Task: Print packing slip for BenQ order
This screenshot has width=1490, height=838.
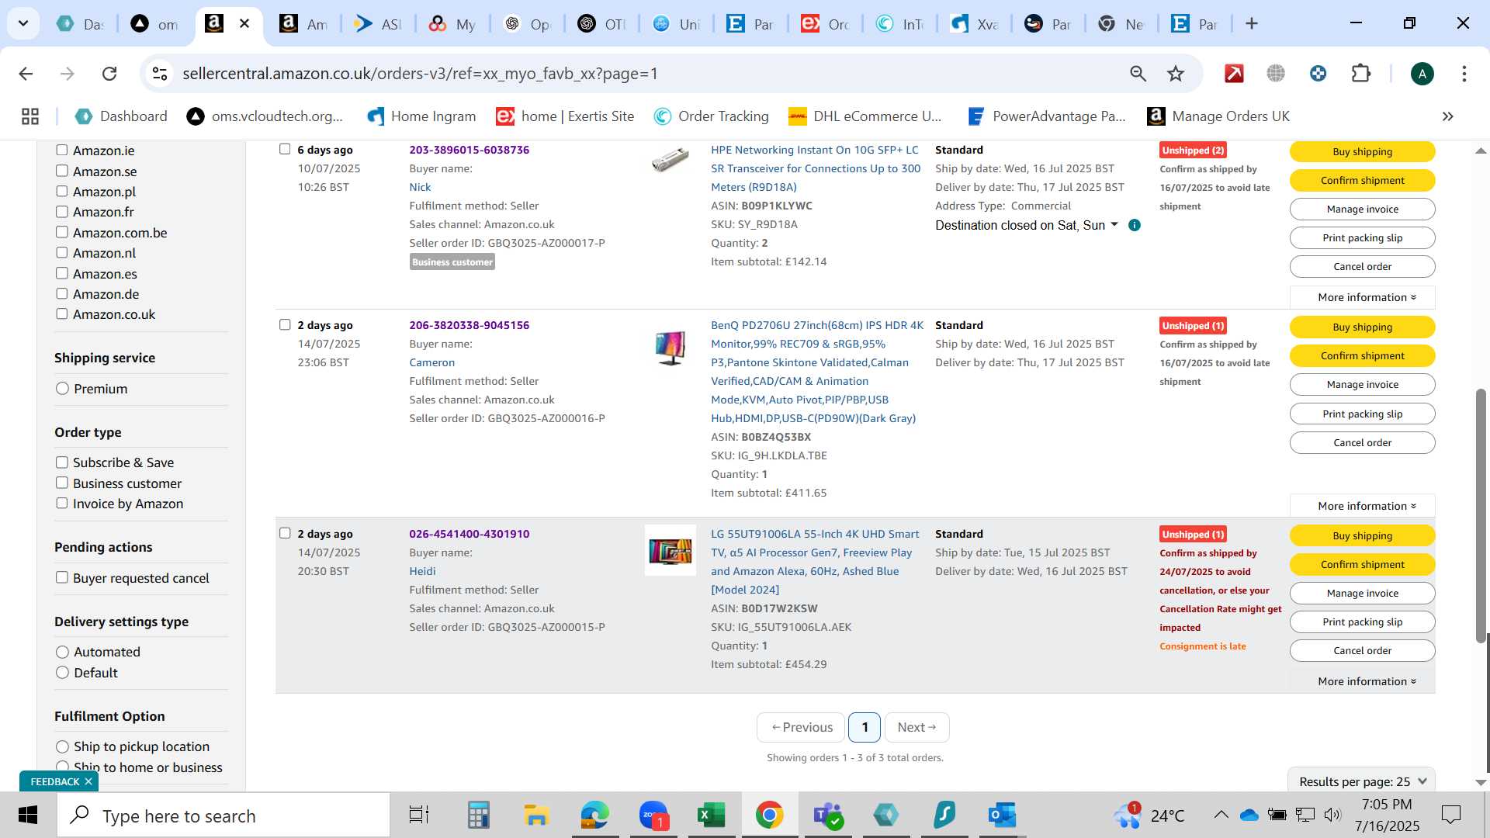Action: pos(1362,414)
